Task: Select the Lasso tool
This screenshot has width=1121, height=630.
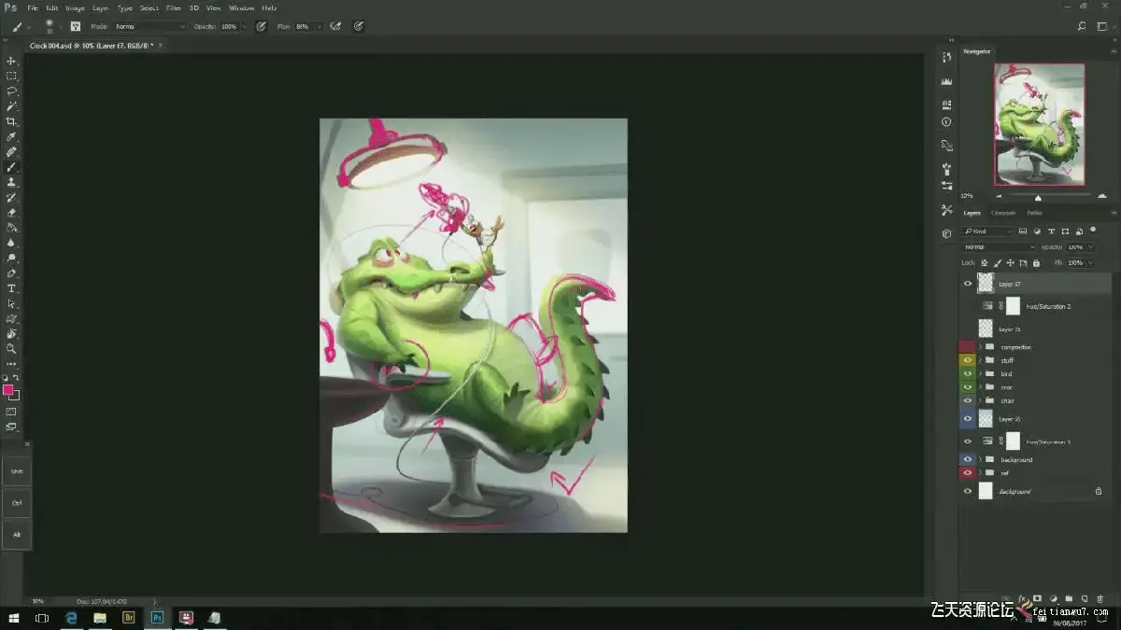Action: 11,91
